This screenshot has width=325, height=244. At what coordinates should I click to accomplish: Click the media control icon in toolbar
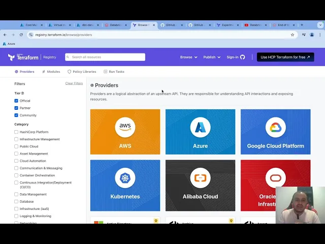(x=304, y=35)
